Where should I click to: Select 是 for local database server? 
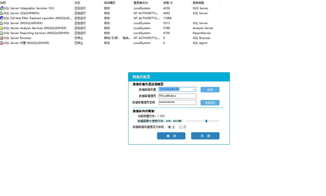(x=170, y=127)
